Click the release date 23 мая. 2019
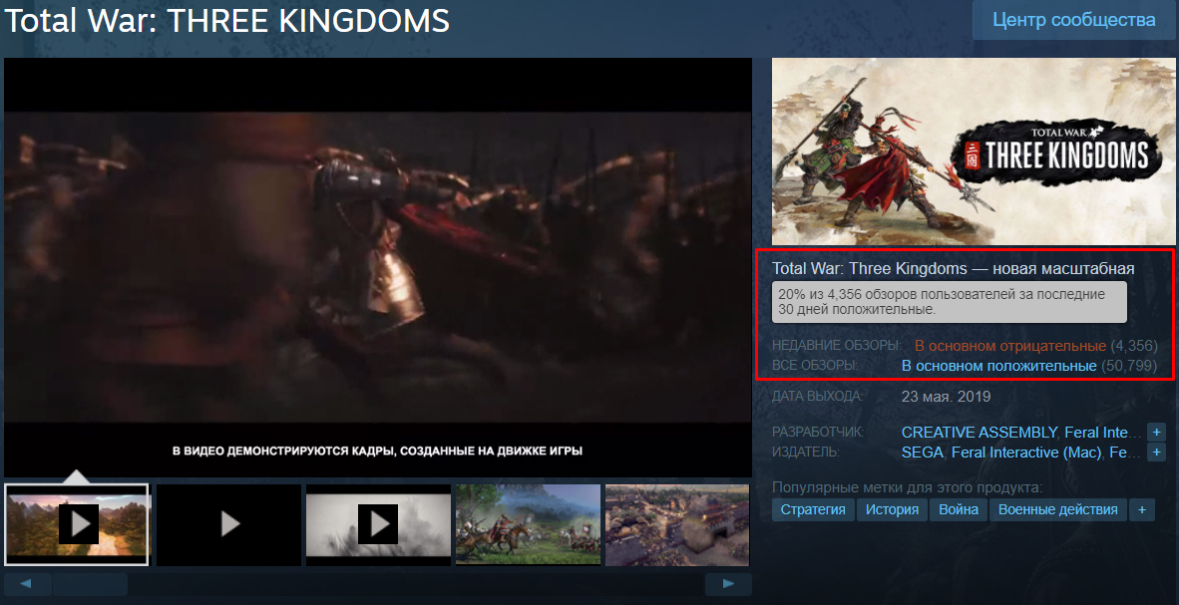The height and width of the screenshot is (605, 1179). pyautogui.click(x=946, y=397)
